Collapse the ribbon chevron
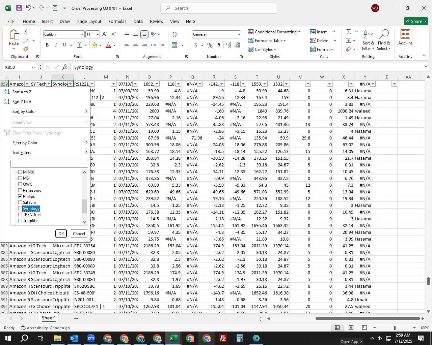432x345 pixels. [x=424, y=56]
